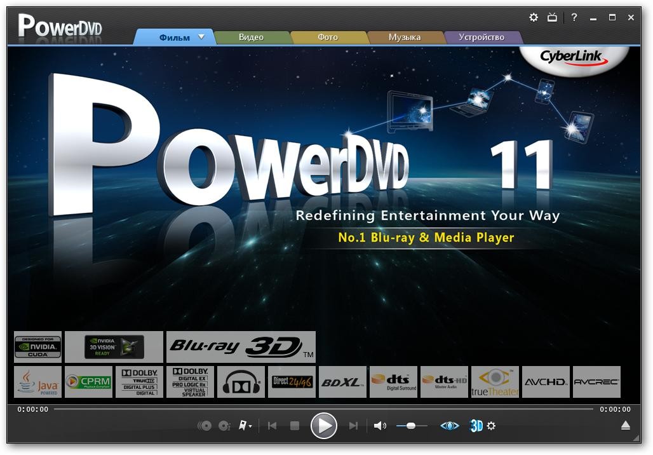Close the PowerDVD window
This screenshot has width=653, height=455.
631,18
